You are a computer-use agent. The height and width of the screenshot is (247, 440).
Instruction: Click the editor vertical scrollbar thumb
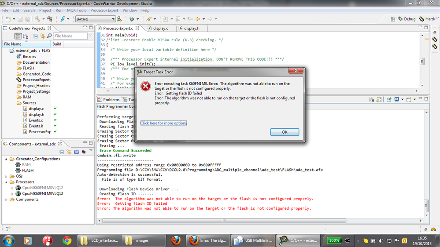[422, 62]
